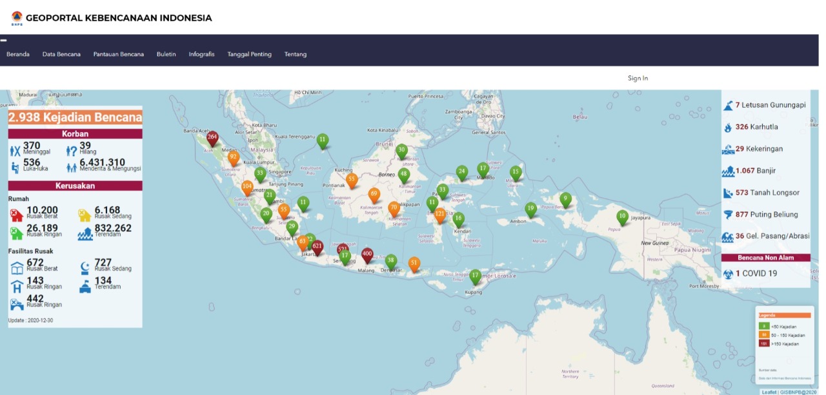Click the Karhutla fire icon
This screenshot has height=395, width=826.
pos(728,127)
